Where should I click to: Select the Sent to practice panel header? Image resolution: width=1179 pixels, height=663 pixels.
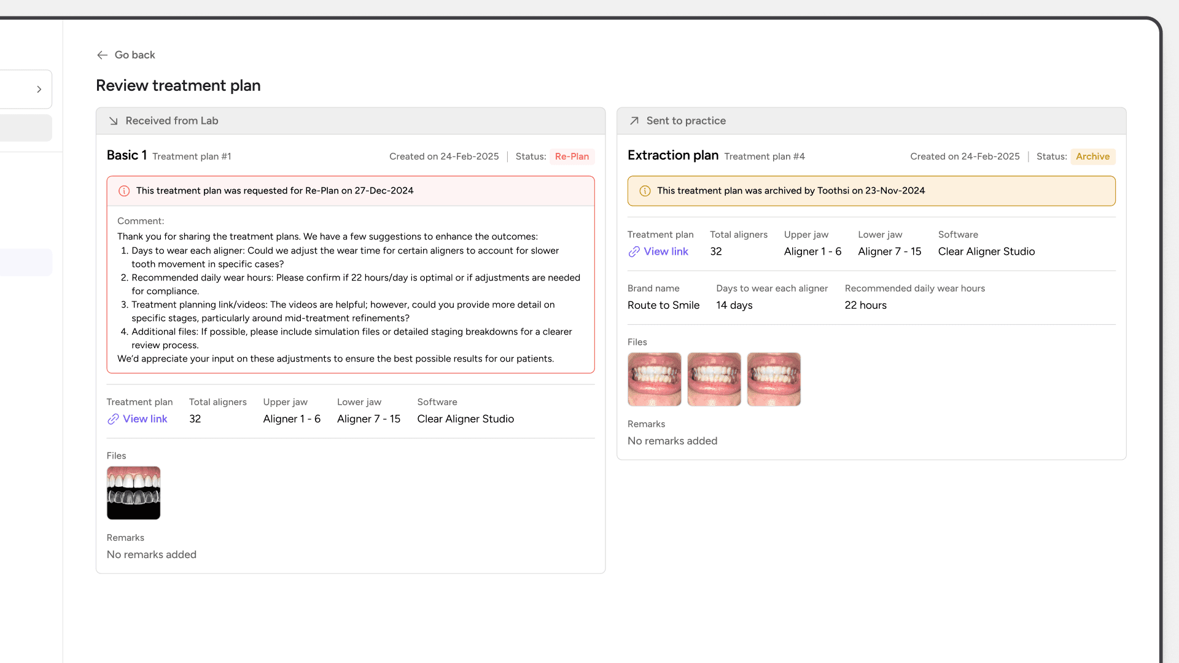tap(871, 122)
